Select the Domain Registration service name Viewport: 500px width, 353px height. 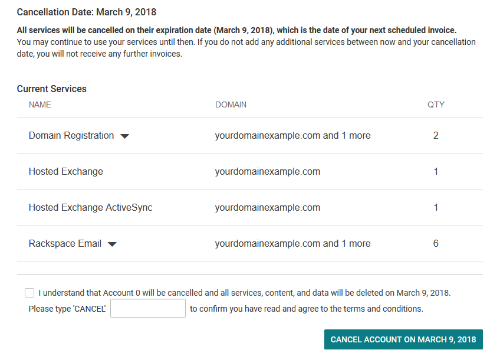pos(71,136)
